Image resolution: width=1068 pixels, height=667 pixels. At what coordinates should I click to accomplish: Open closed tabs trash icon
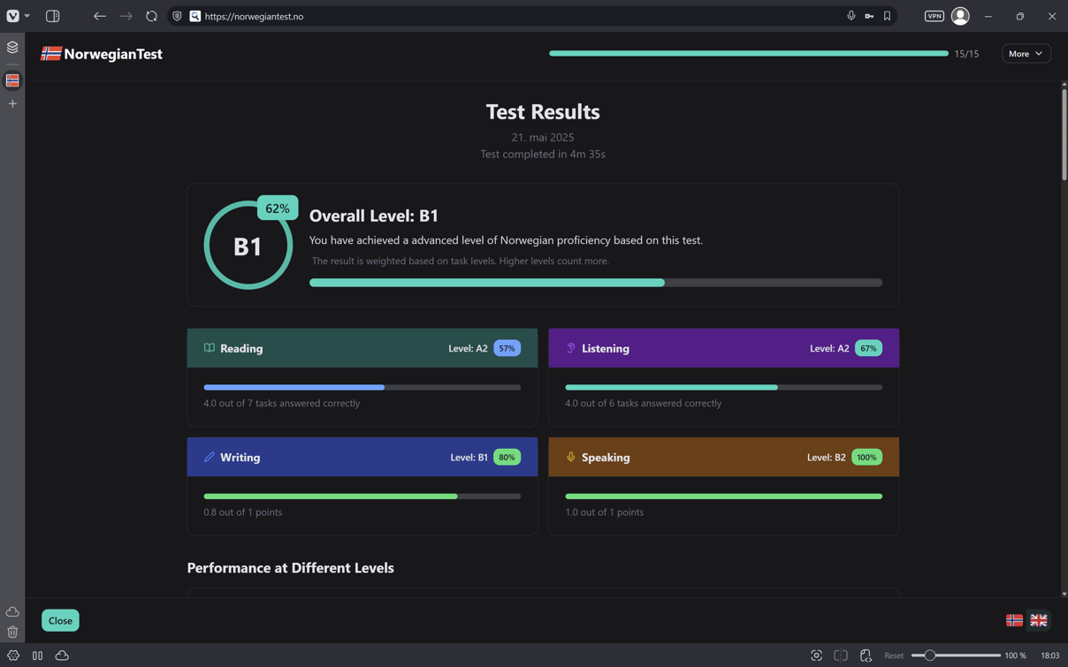pyautogui.click(x=12, y=632)
